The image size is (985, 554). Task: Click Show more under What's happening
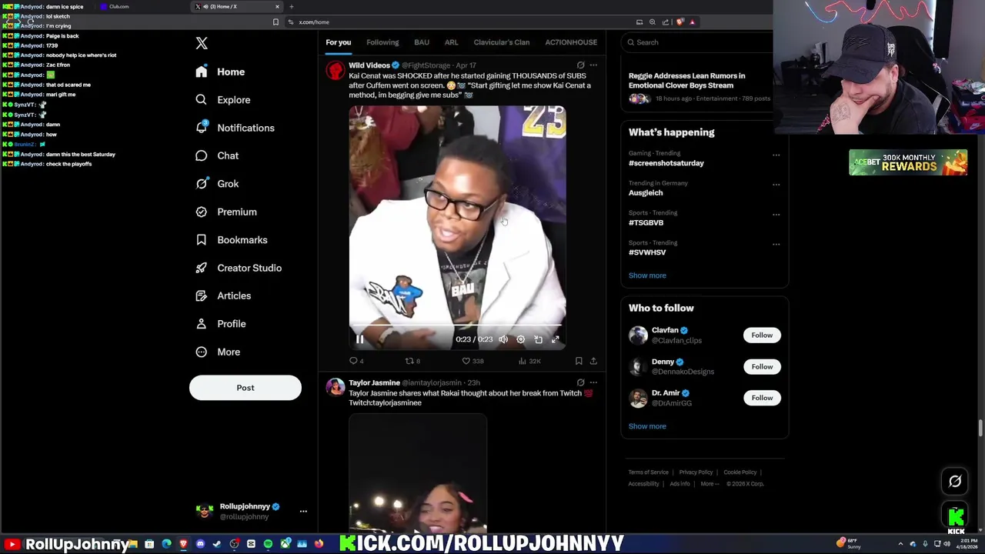tap(647, 275)
